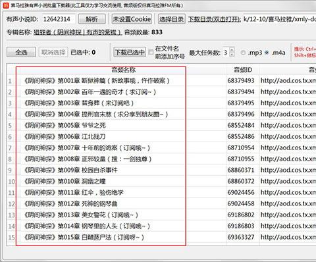
Task: Click the 选择目录 button
Action: point(172,19)
